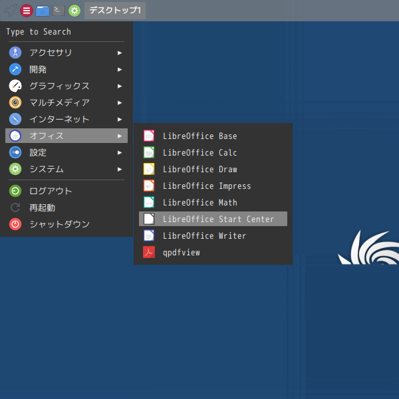399x399 pixels.
Task: Click the ログアウト logout button
Action: [x=50, y=191]
